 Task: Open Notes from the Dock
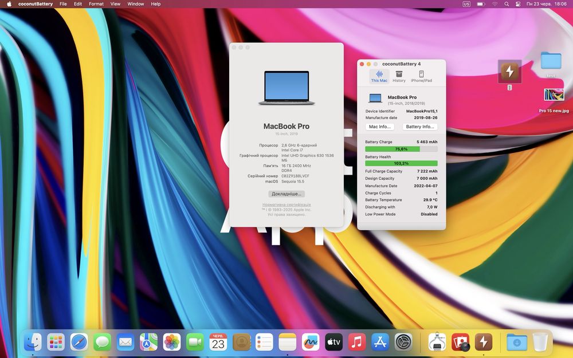click(287, 343)
